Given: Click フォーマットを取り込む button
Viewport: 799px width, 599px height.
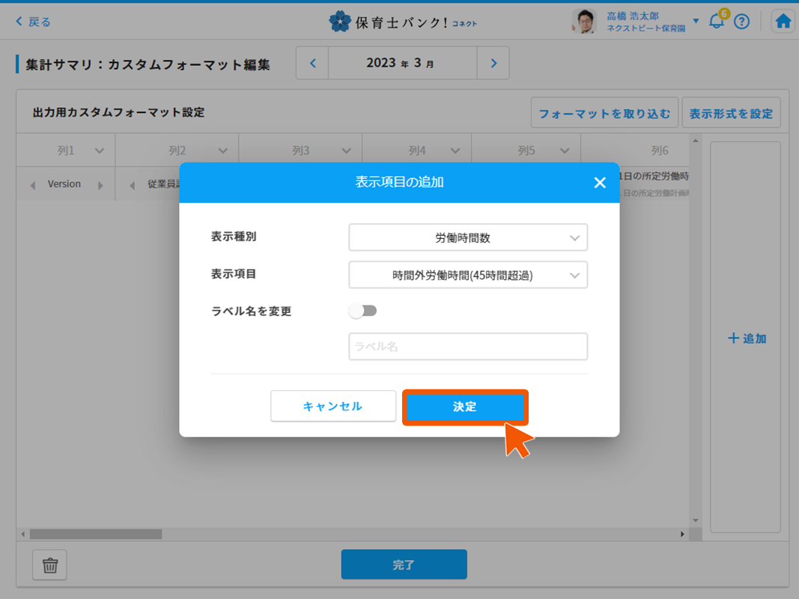Looking at the screenshot, I should pos(604,114).
